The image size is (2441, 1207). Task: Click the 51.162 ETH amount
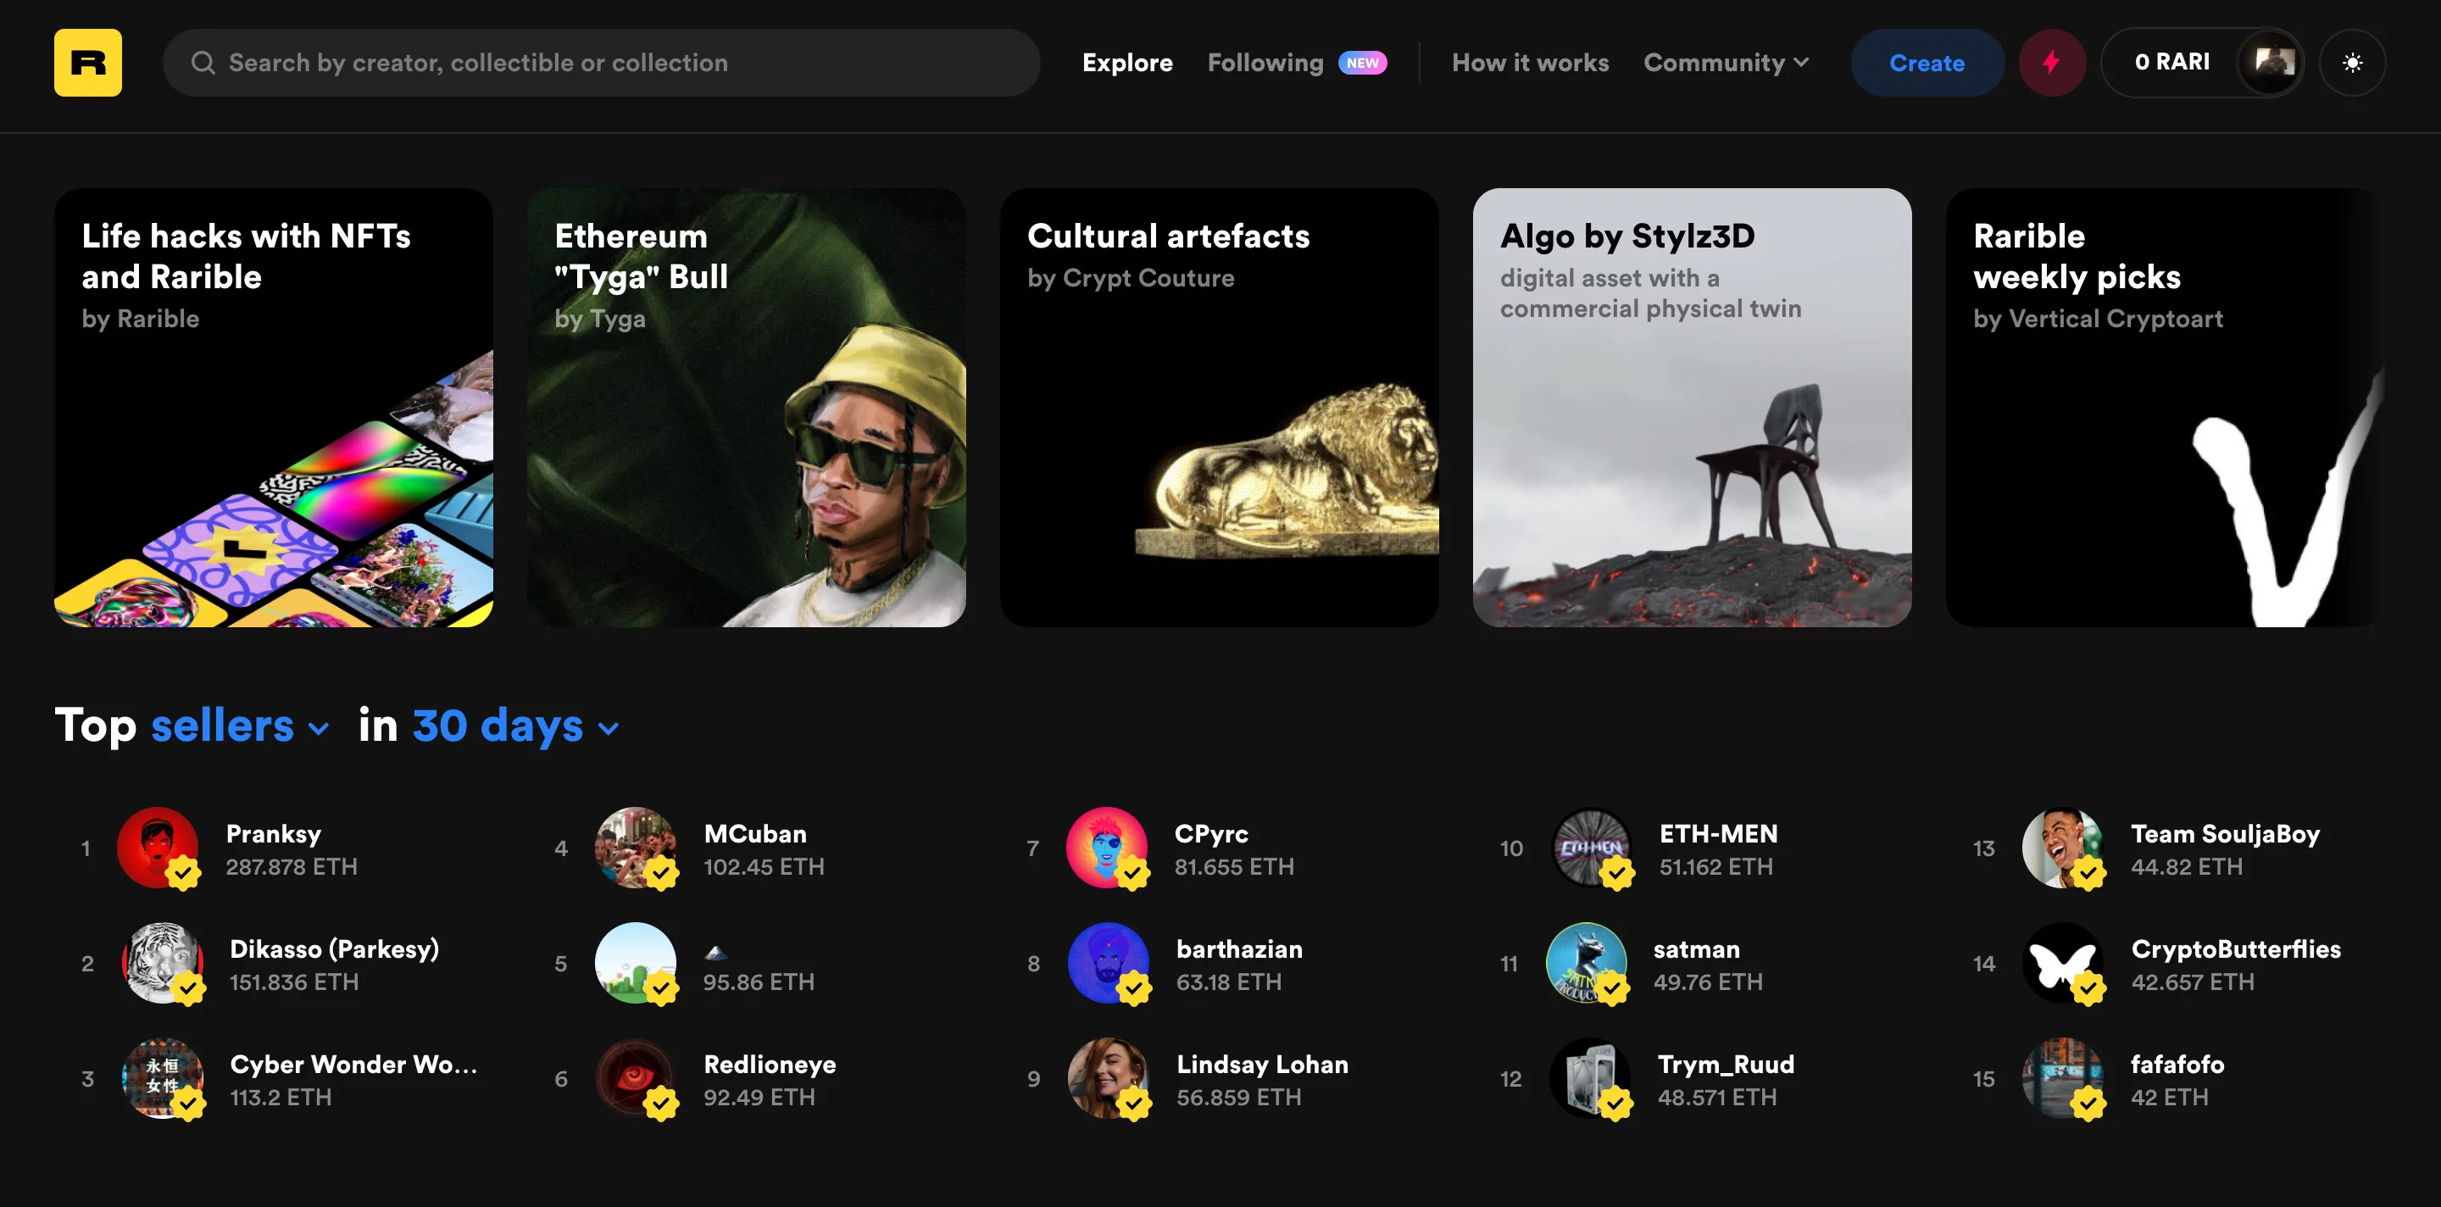point(1715,867)
